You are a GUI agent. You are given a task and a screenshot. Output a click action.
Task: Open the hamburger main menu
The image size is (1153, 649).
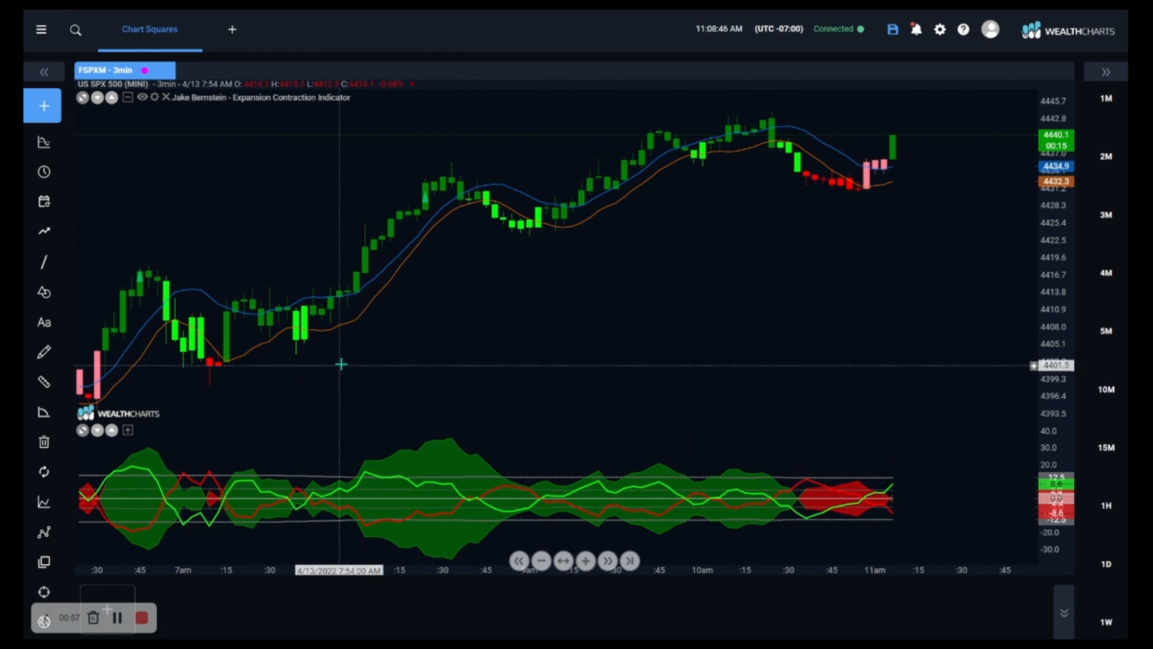pyautogui.click(x=41, y=29)
